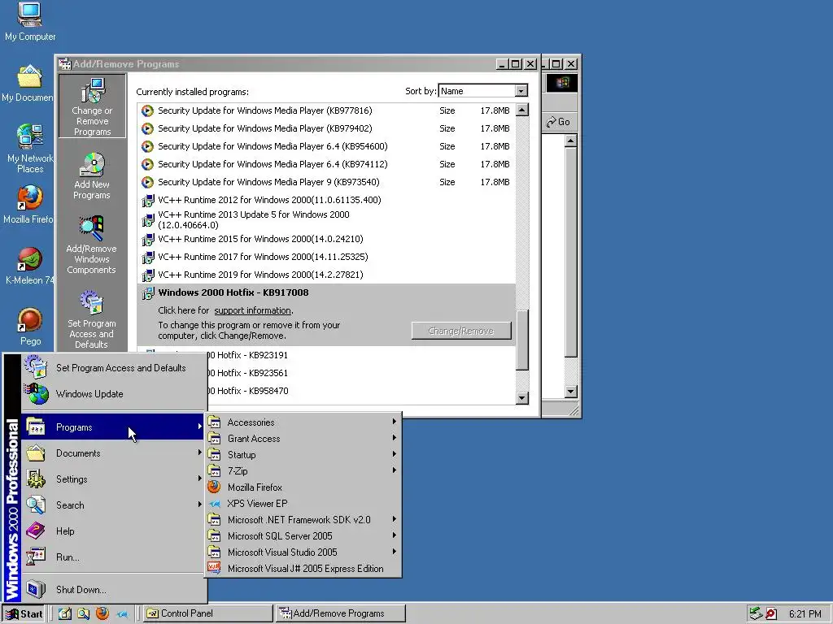Click the program list scrollbar thumb

[x=522, y=340]
